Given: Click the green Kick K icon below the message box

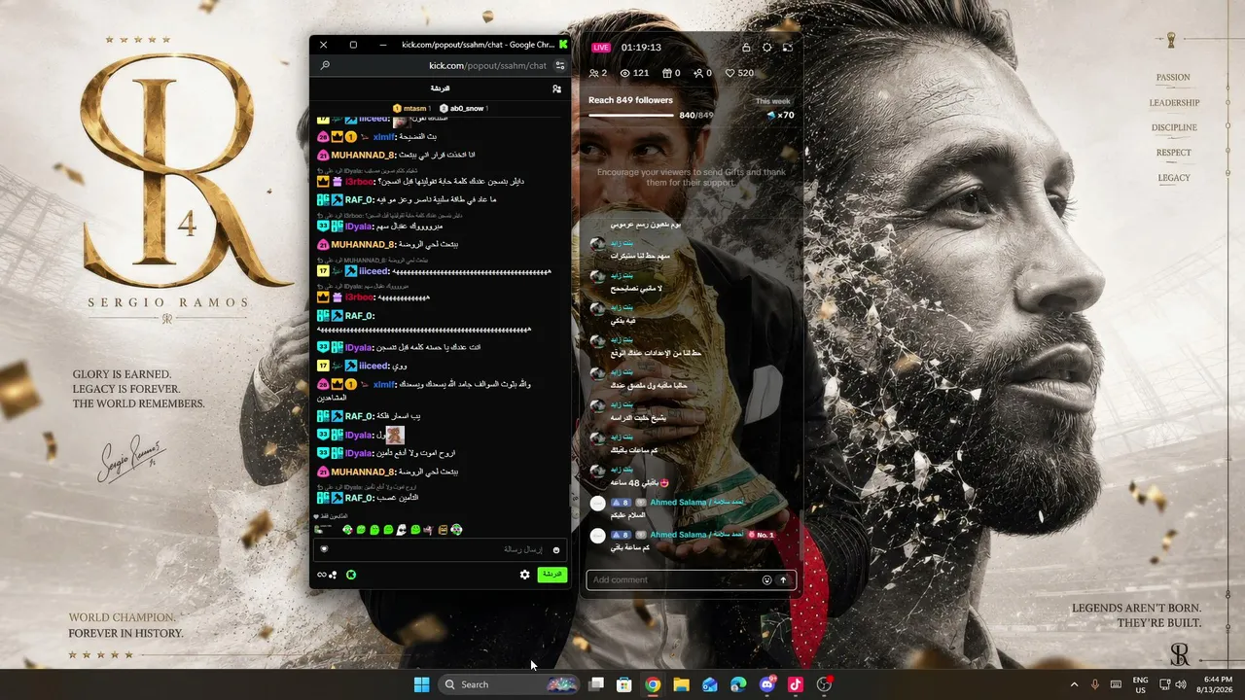Looking at the screenshot, I should click(x=351, y=575).
